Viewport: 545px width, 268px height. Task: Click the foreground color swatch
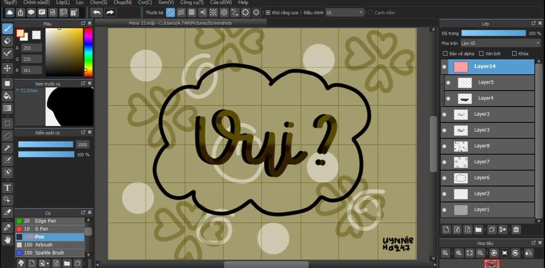tap(20, 33)
